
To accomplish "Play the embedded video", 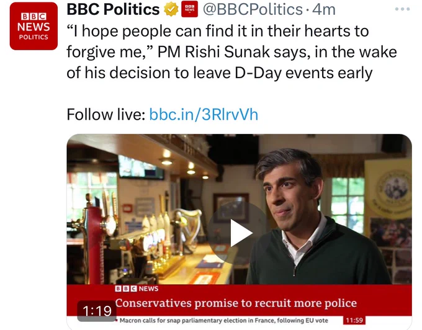I will [240, 233].
